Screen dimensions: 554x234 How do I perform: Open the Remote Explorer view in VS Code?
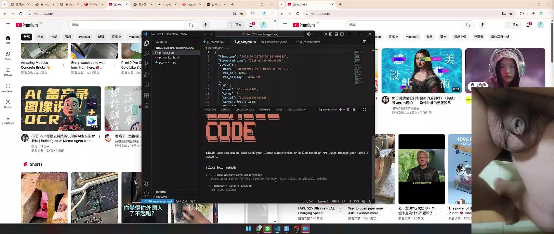pyautogui.click(x=147, y=85)
